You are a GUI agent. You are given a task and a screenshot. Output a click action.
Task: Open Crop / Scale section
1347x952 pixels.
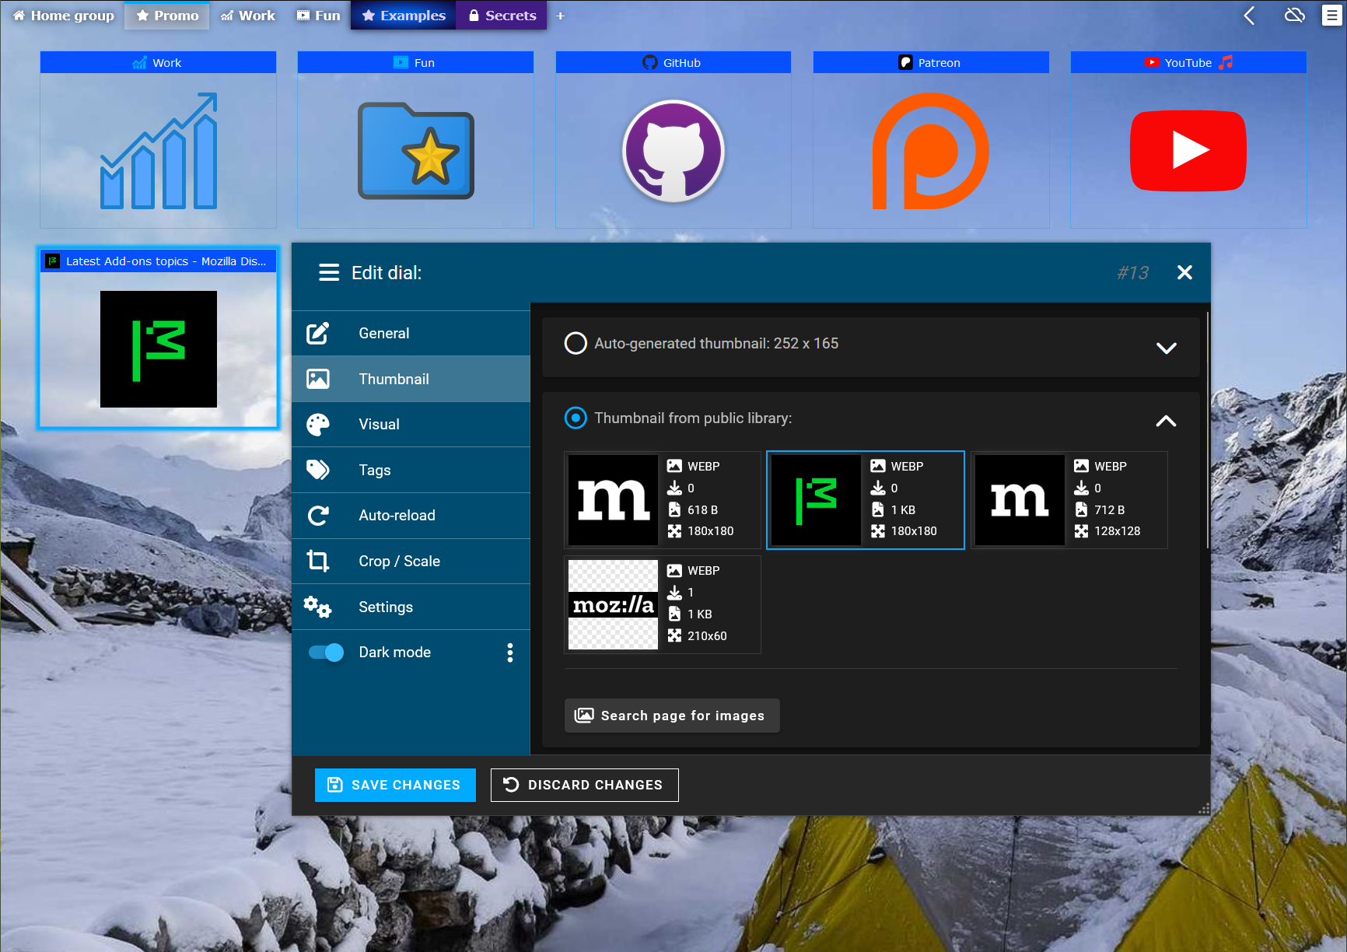click(411, 562)
